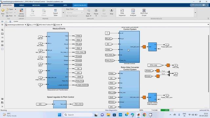Screen dimensions: 210x118
Task: Expand the Open button dropdown arrow
Action: 15,9
